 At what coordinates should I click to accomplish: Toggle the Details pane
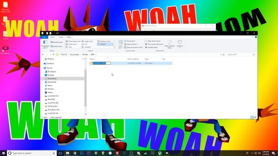pyautogui.click(x=56, y=46)
